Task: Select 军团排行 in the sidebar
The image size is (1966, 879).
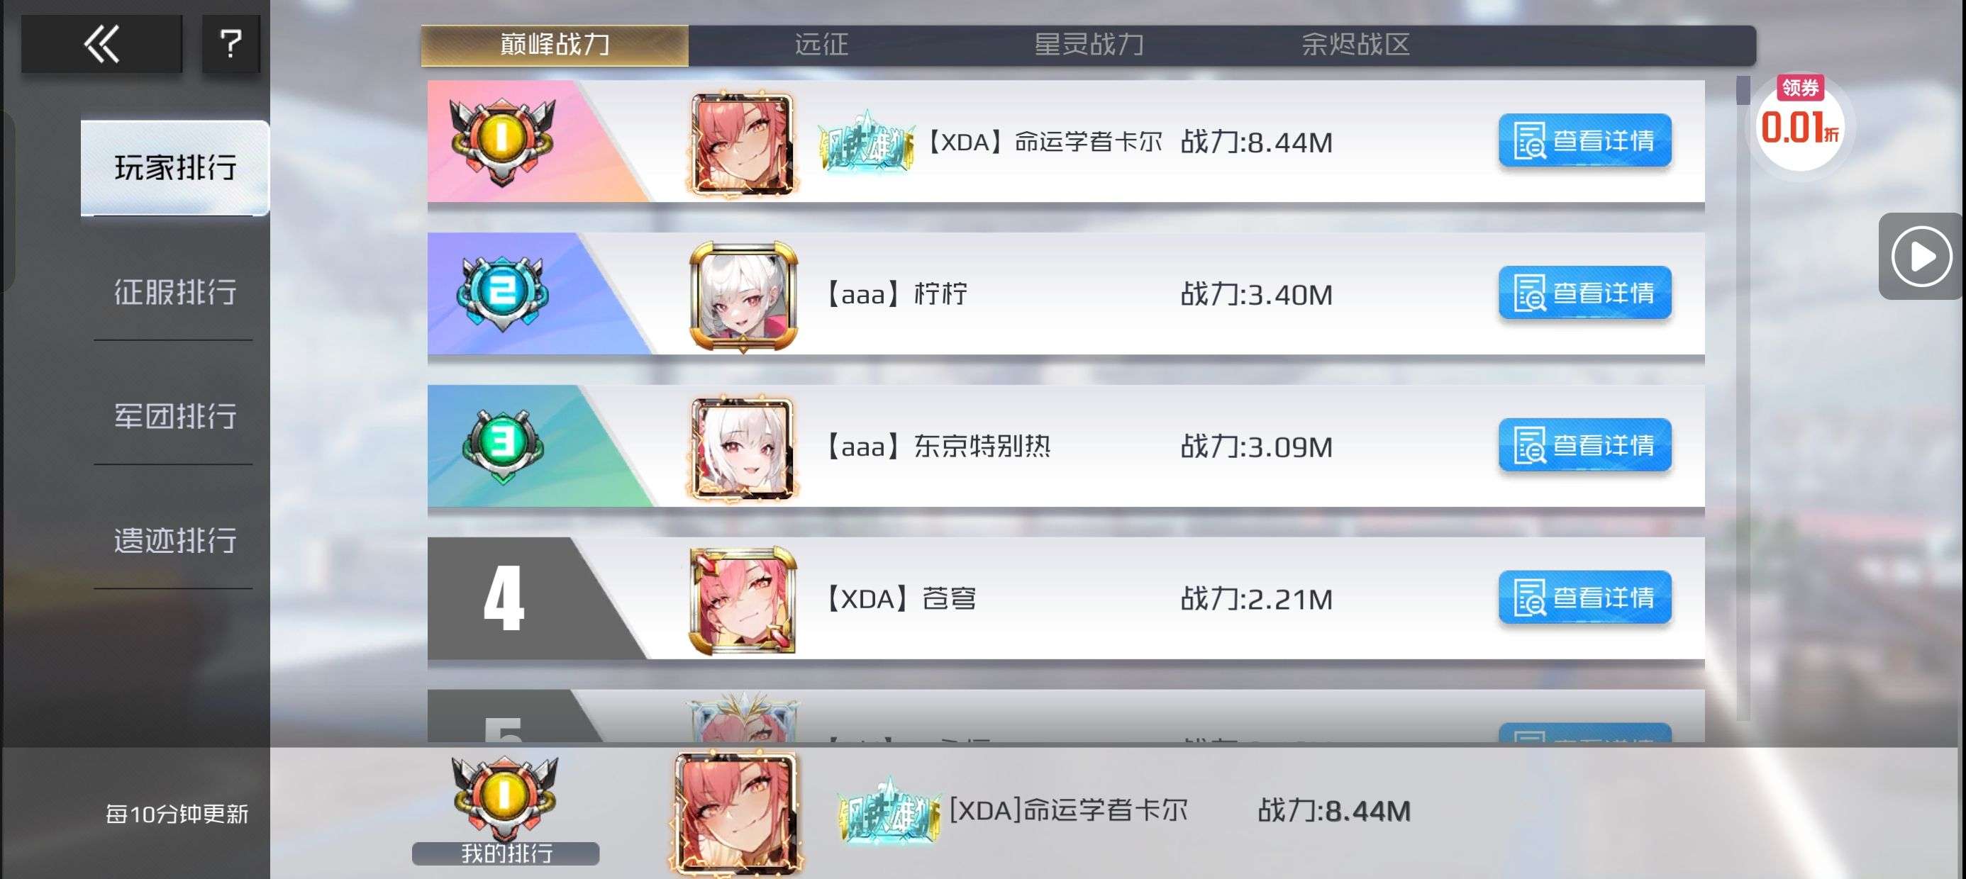Action: point(174,417)
